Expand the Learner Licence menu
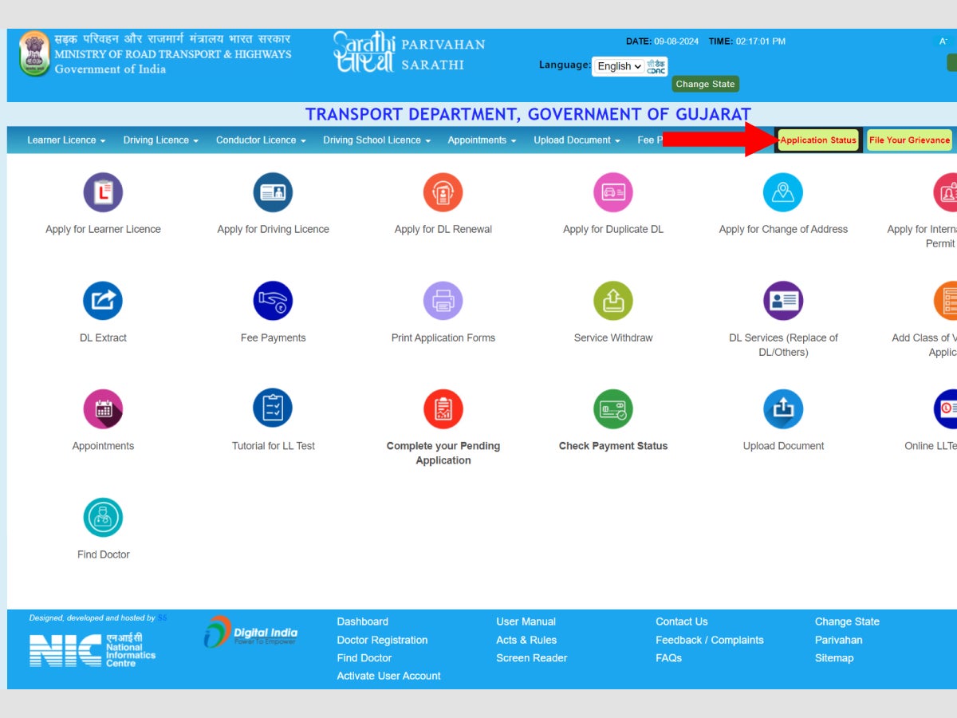 [x=65, y=140]
